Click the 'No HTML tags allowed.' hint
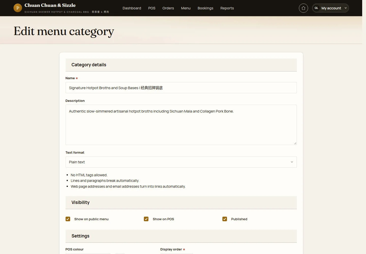 (x=89, y=175)
